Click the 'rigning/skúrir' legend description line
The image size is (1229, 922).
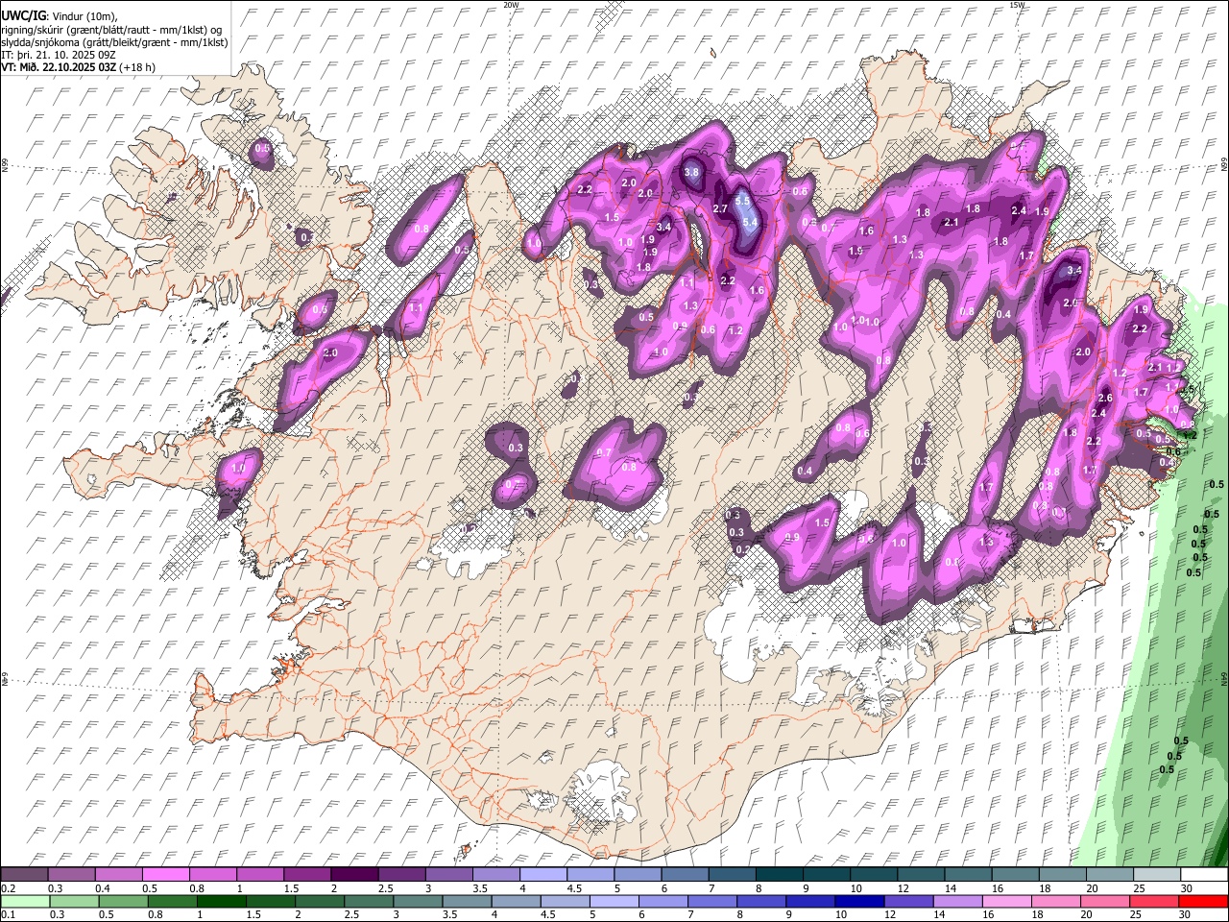[111, 29]
